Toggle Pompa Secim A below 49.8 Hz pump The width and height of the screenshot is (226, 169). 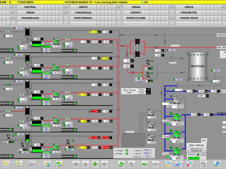coord(69,156)
